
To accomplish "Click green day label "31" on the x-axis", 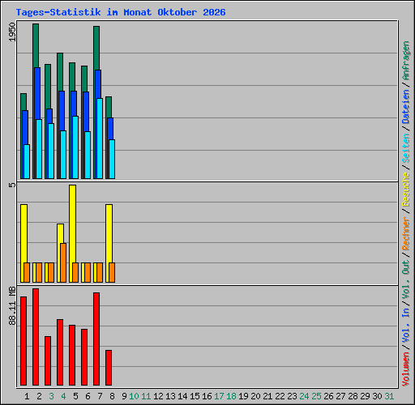I will pyautogui.click(x=389, y=396).
